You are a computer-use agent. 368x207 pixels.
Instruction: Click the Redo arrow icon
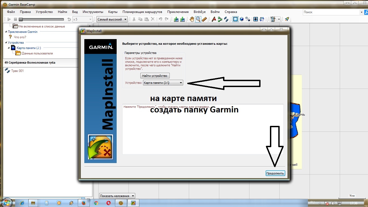click(x=166, y=19)
